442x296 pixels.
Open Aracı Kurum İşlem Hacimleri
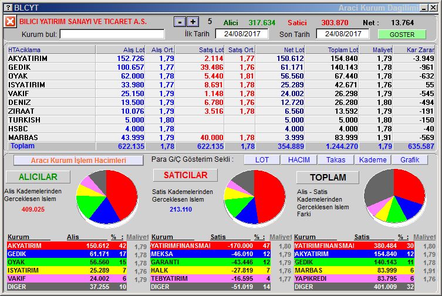tap(79, 161)
